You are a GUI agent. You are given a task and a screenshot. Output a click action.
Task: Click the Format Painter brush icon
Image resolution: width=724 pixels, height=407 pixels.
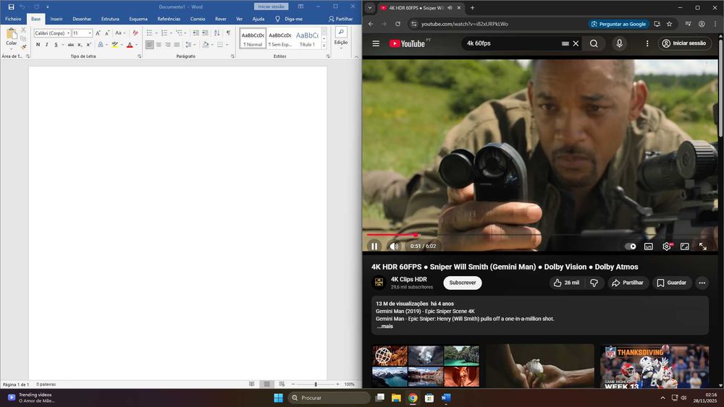(x=24, y=47)
